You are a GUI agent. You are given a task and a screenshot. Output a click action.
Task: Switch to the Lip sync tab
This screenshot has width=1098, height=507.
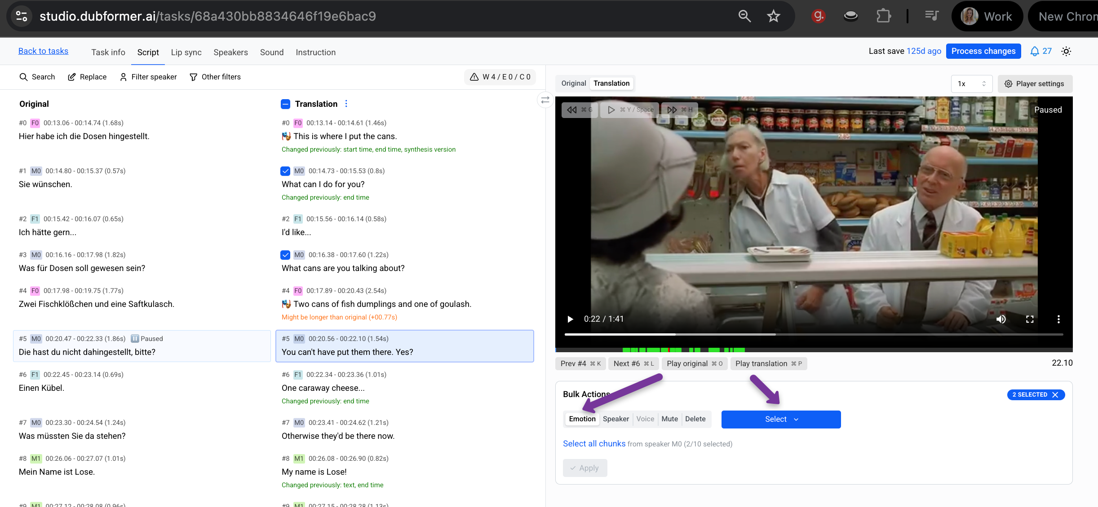[x=186, y=52]
